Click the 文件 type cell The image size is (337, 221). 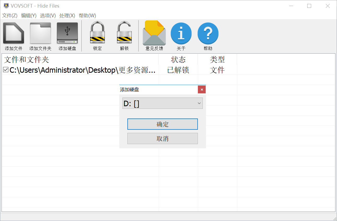[217, 70]
